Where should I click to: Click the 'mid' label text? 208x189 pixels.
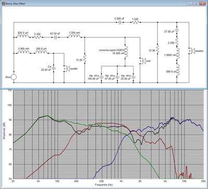tap(148, 61)
